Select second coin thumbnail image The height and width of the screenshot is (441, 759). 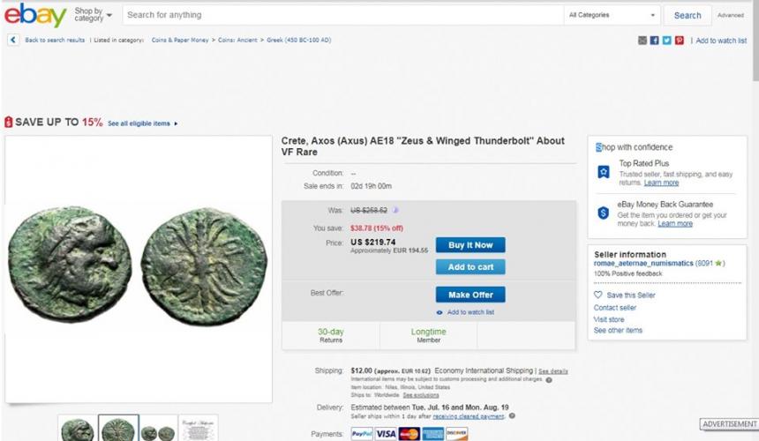coord(116,430)
